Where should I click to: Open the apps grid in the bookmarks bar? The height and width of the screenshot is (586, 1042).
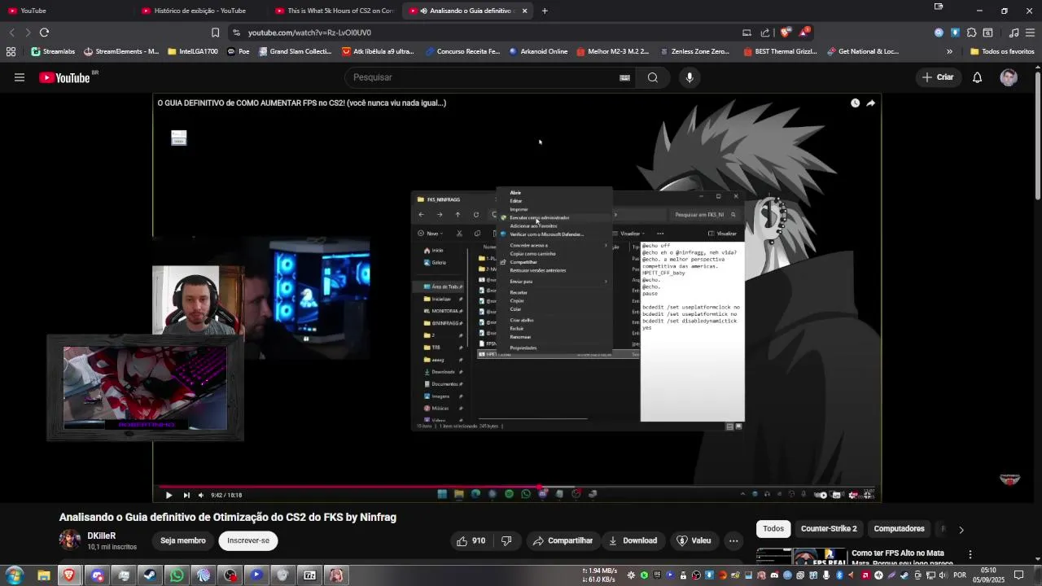click(x=11, y=51)
